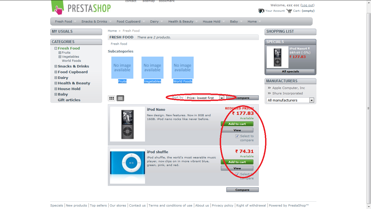Image resolution: width=371 pixels, height=209 pixels.
Task: Open Right of withdrawal footer link
Action: tap(251, 206)
